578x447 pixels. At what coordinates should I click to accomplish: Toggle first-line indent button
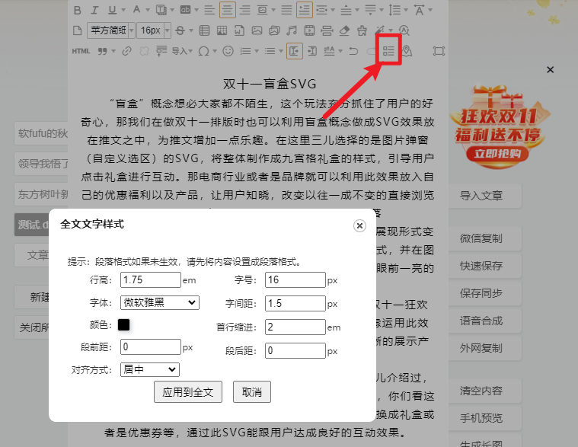tap(305, 10)
